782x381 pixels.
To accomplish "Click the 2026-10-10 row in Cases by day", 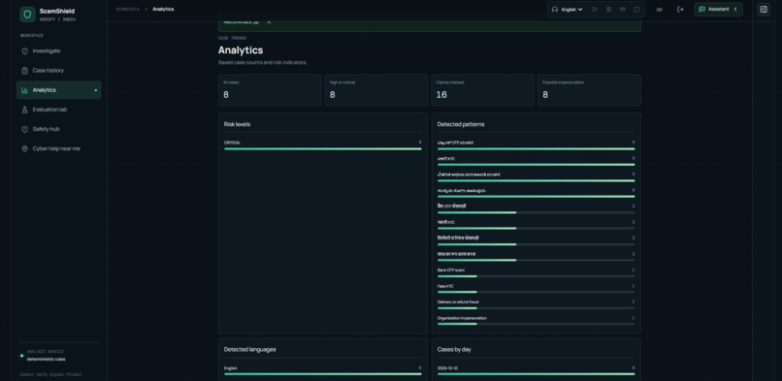I will coord(537,370).
